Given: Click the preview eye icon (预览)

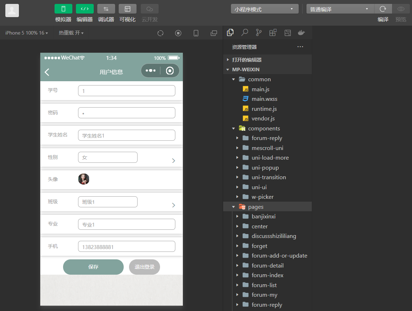Looking at the screenshot, I should [401, 9].
